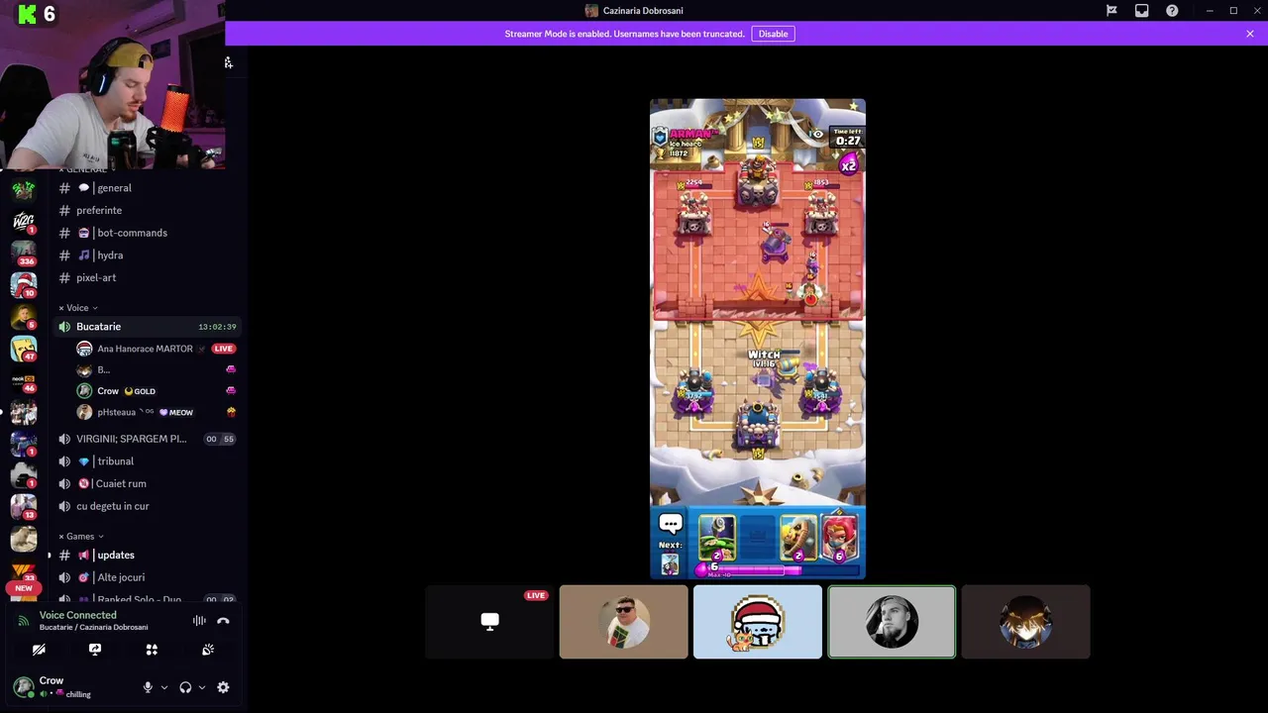Disconnect from voice using hang-up icon

(x=223, y=621)
